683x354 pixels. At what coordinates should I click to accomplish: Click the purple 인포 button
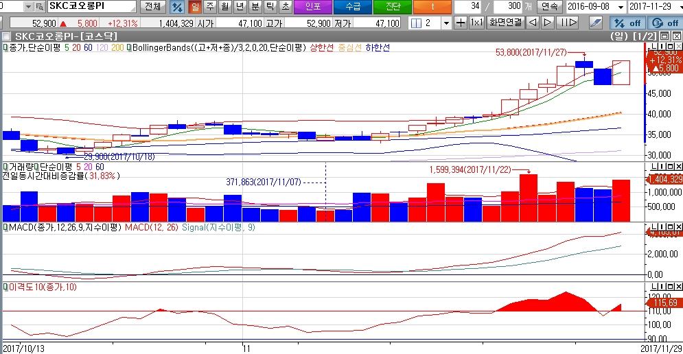point(312,7)
